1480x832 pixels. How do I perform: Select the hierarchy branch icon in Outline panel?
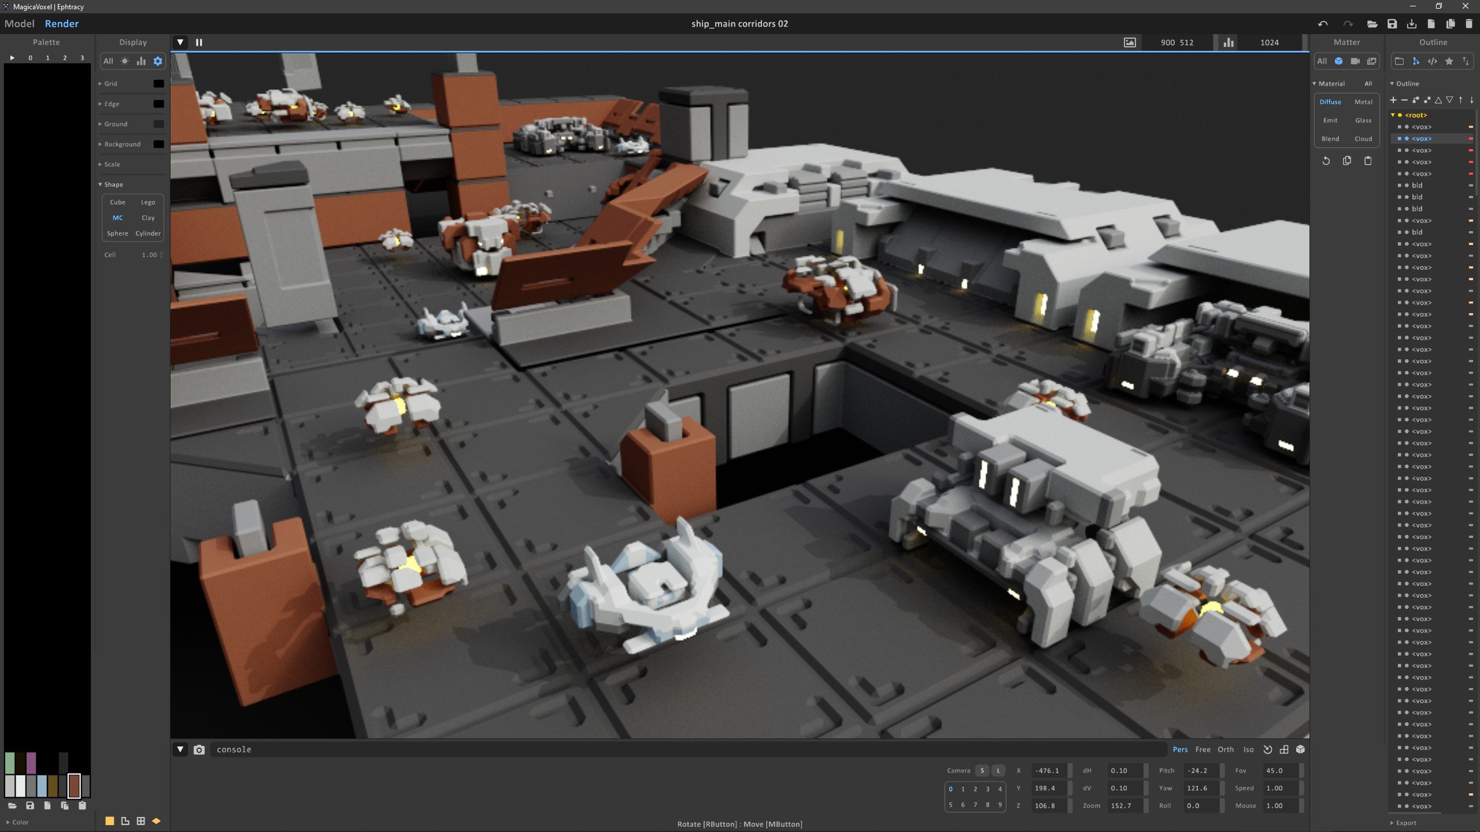point(1416,61)
